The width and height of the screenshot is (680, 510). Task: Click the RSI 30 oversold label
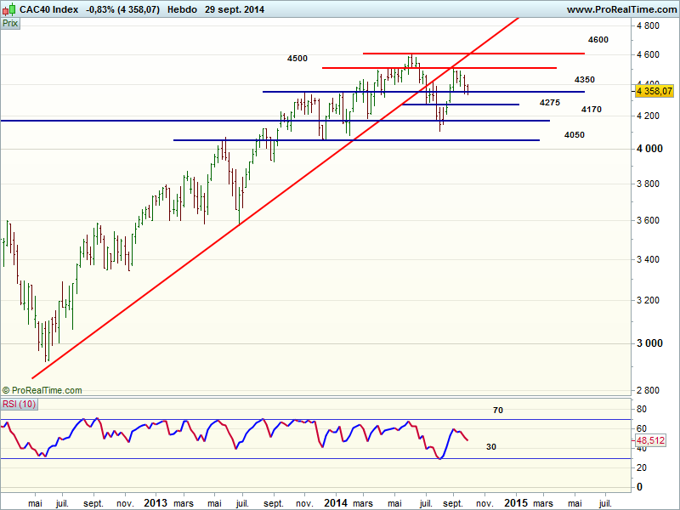point(491,447)
